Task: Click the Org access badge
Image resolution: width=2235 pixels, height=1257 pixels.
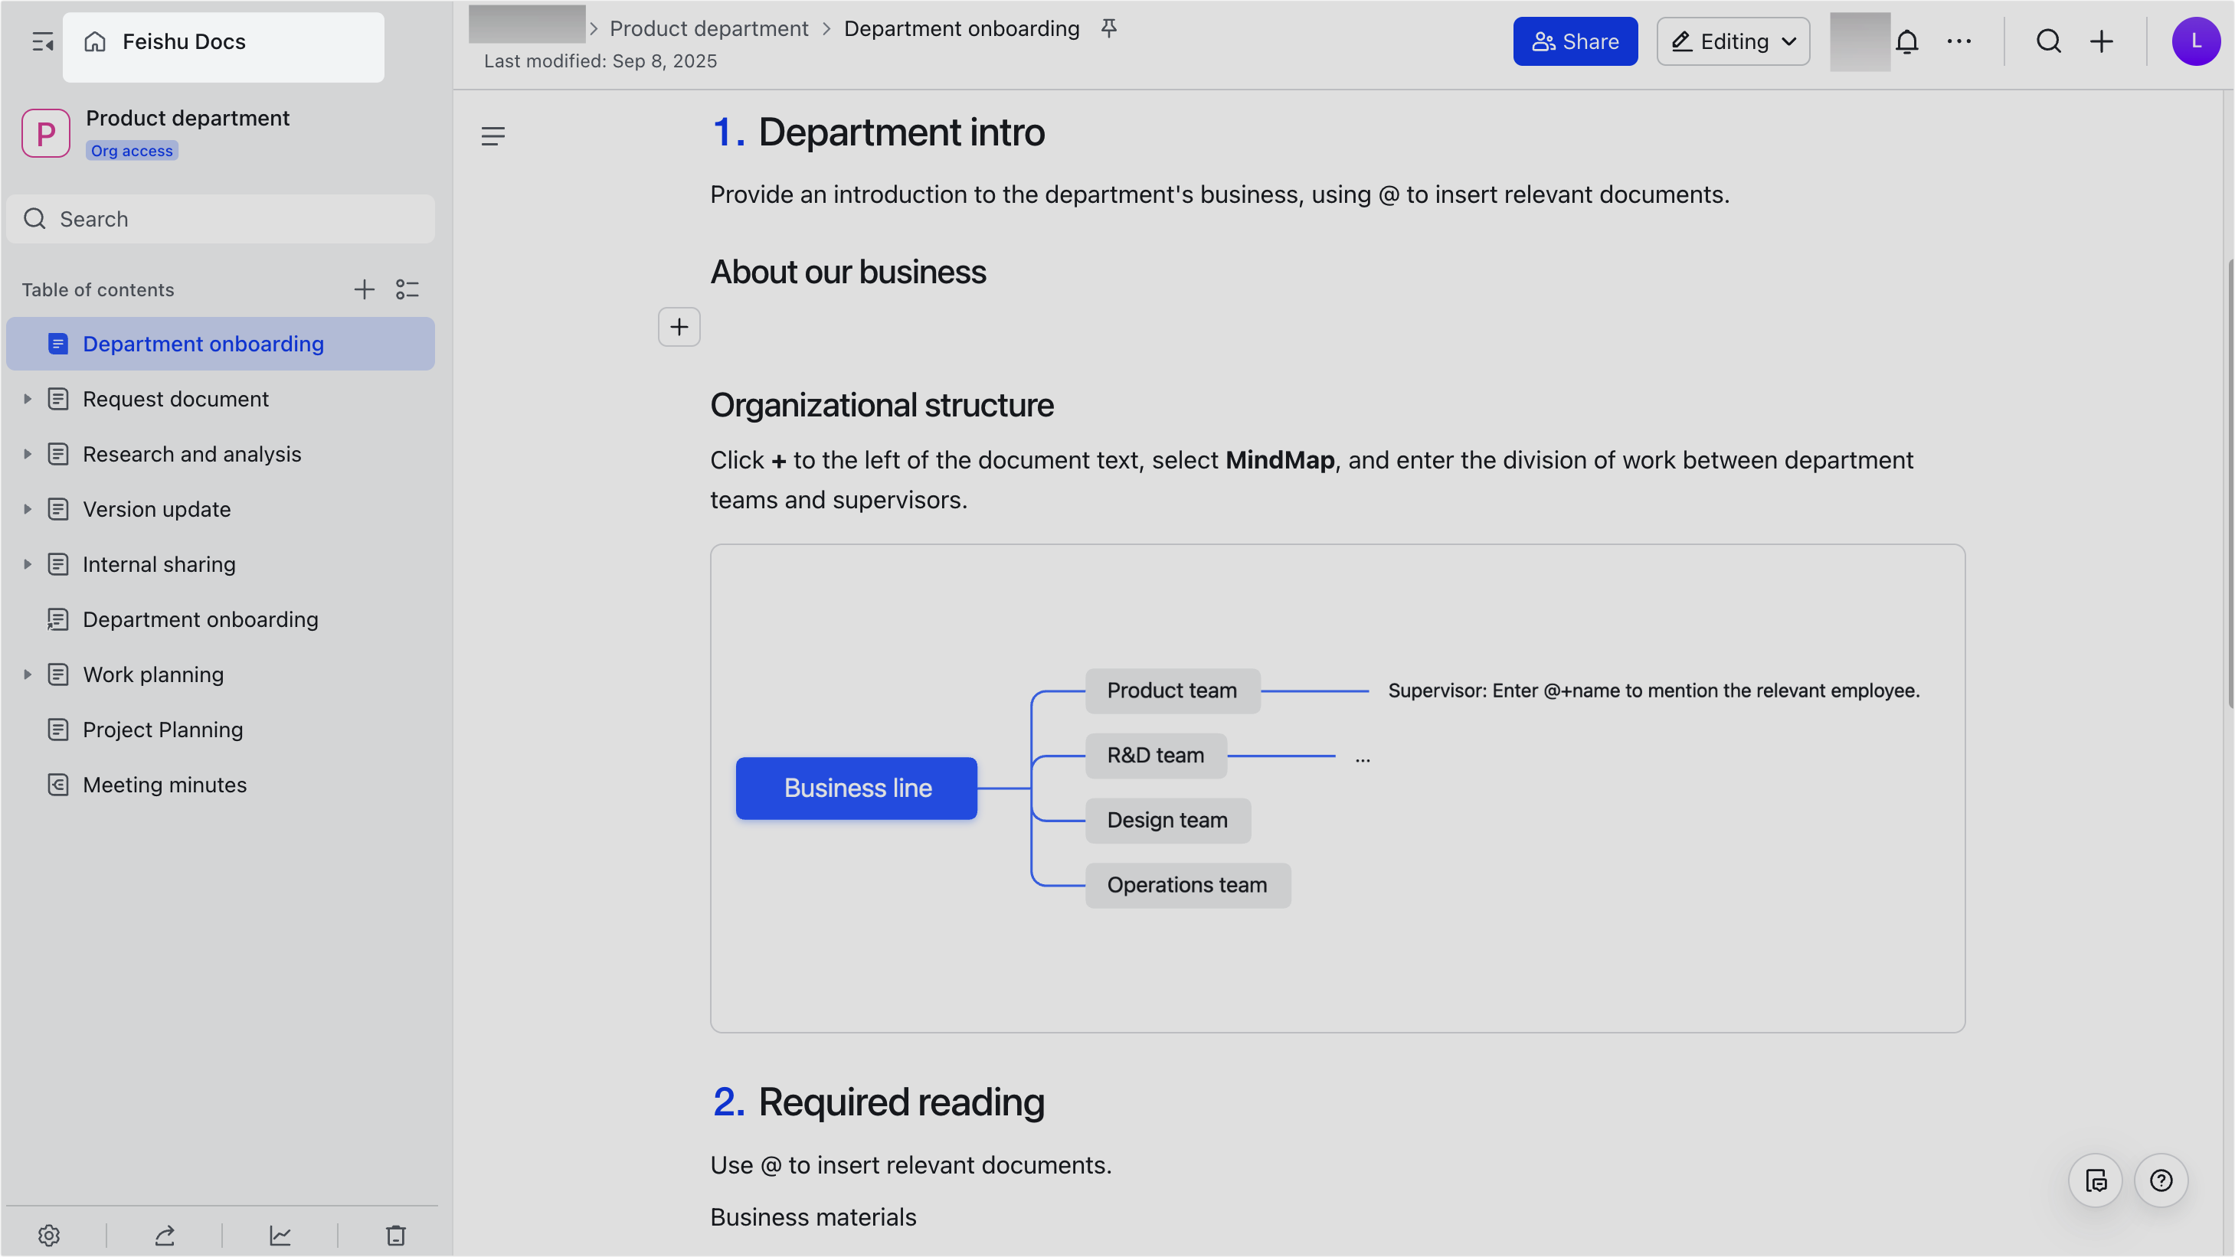Action: click(x=132, y=151)
